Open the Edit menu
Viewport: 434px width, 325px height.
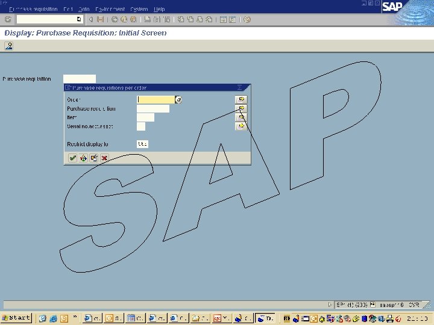(x=68, y=9)
